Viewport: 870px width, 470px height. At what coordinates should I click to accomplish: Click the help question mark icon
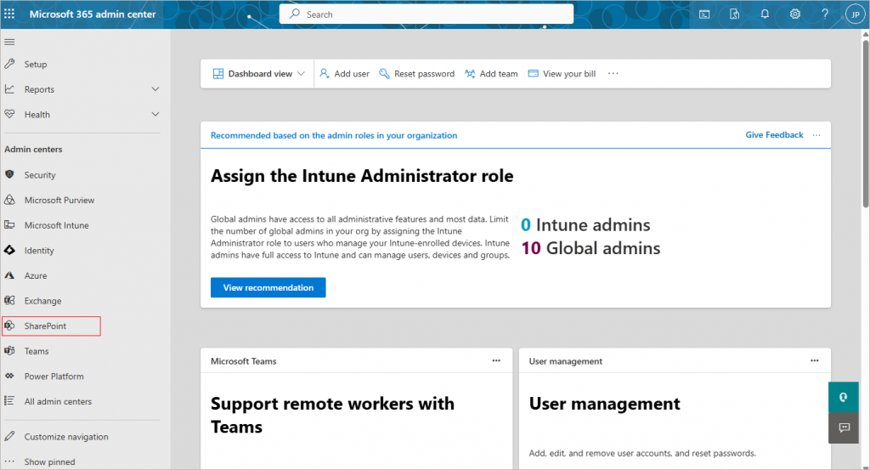[x=825, y=14]
